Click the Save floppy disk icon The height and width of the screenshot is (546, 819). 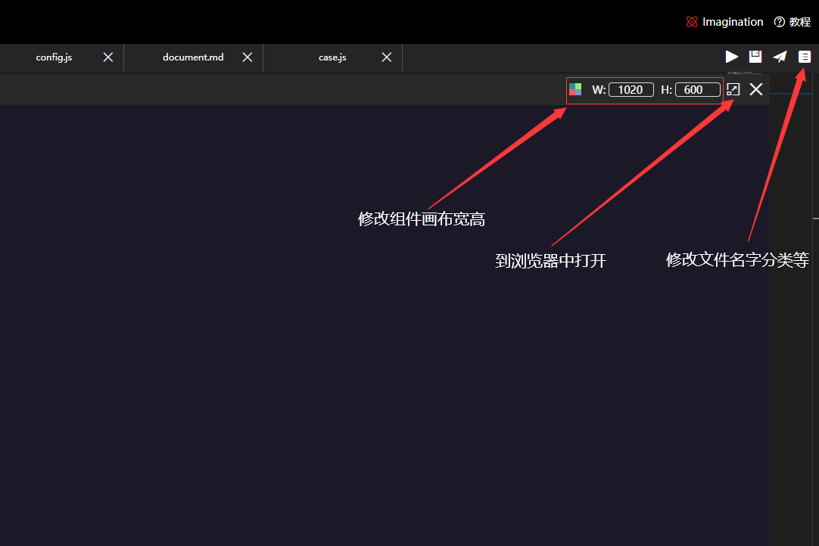click(x=755, y=56)
